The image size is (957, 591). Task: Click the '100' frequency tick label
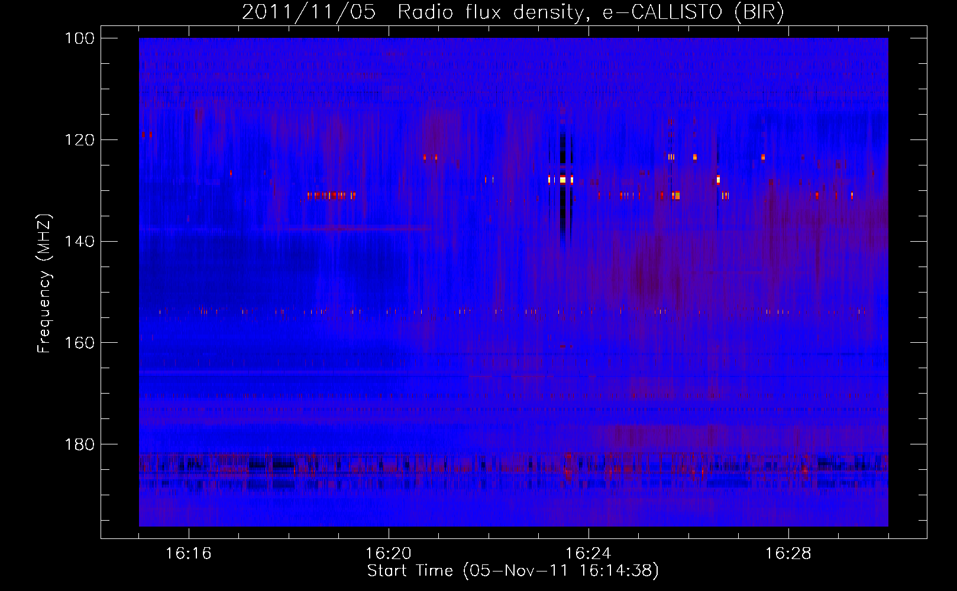[x=79, y=38]
